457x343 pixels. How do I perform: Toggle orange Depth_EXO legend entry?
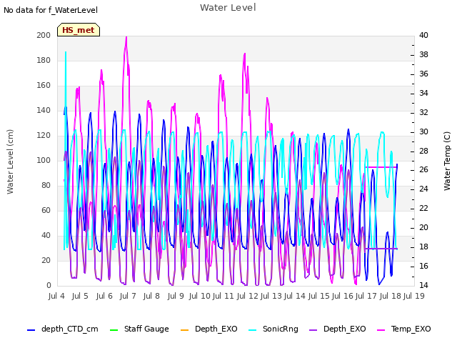[209, 329]
